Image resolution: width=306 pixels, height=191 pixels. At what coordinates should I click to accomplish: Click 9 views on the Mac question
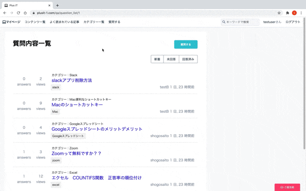coord(41,106)
